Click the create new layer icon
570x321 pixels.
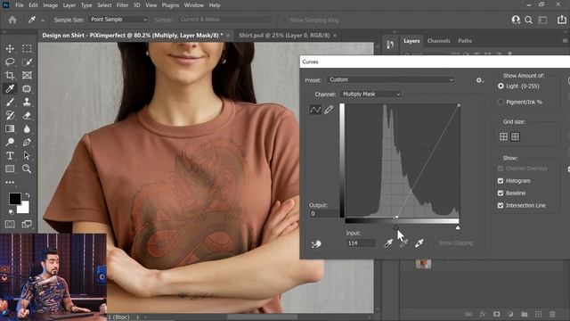538,314
